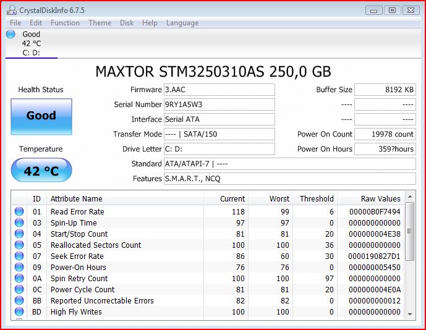426x330 pixels.
Task: Click the CrystalDiskInfo title bar app icon
Action: click(x=10, y=10)
